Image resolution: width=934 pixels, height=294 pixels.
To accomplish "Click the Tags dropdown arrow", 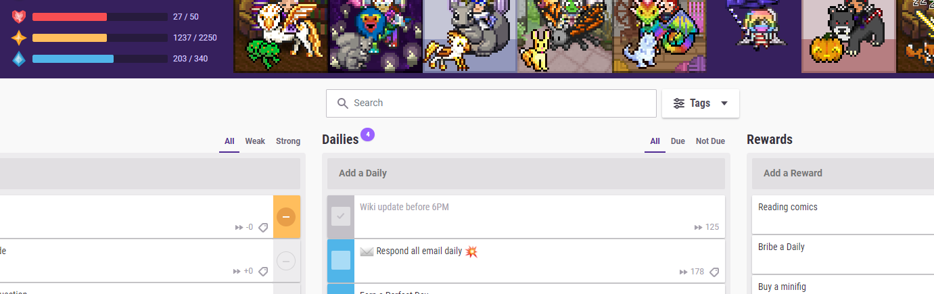I will click(724, 103).
